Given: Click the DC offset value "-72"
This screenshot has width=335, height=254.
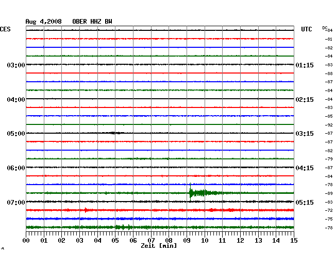Looking at the screenshot, I should 329,210.
